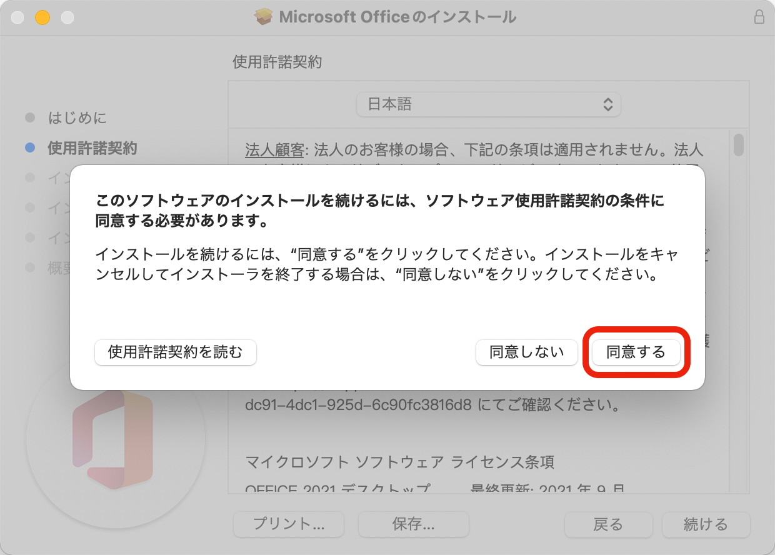Click the gray step dot beside はじめに
The image size is (775, 555).
pos(29,118)
